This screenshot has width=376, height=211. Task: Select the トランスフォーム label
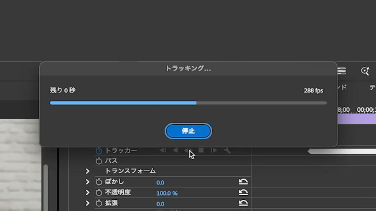(x=130, y=171)
